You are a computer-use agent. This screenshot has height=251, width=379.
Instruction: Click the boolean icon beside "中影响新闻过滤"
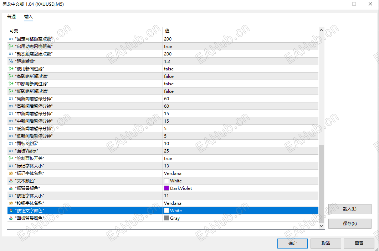11,84
